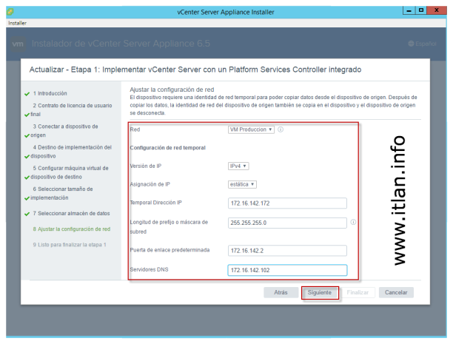Open the VM Produccion network dropdown
Viewport: 453px width, 344px height.
[x=251, y=129]
